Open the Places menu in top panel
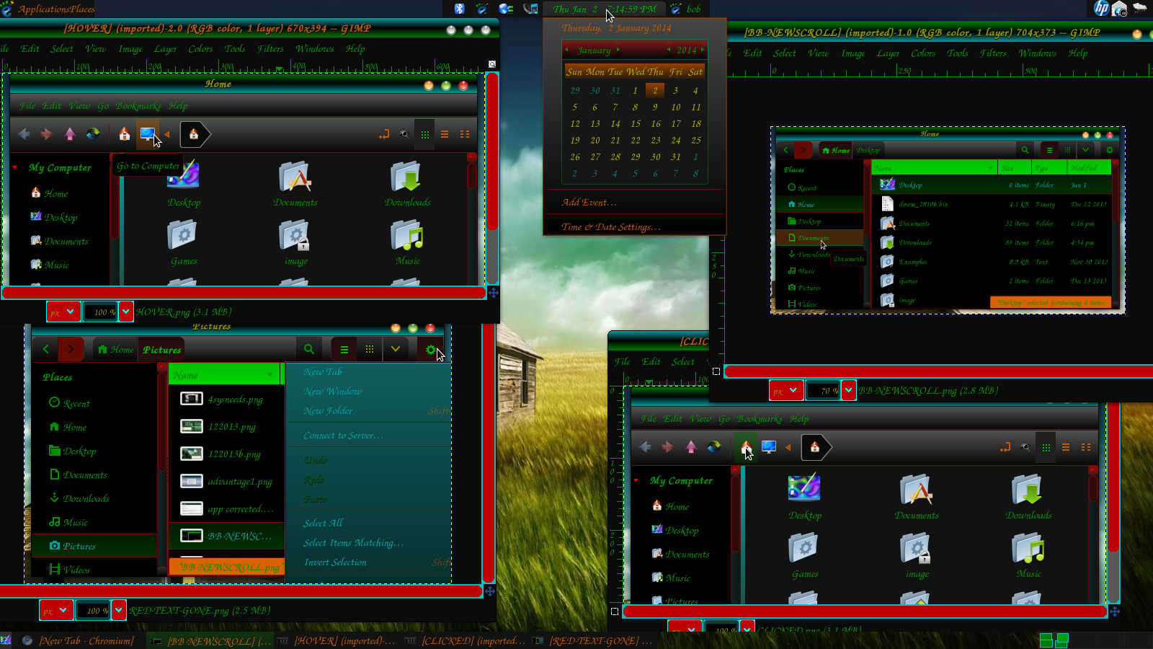The height and width of the screenshot is (649, 1153). pos(82,9)
